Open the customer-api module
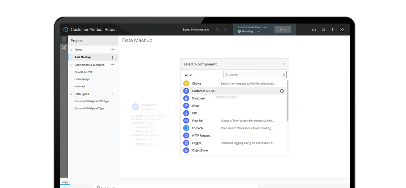 (x=82, y=79)
